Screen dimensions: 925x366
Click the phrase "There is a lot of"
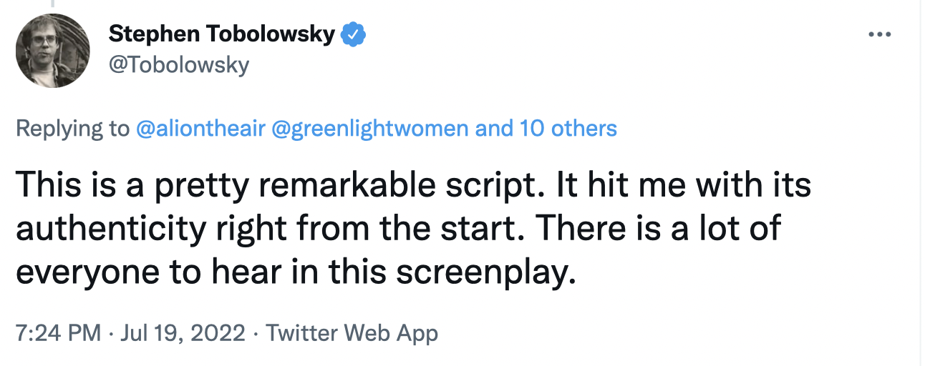pyautogui.click(x=658, y=229)
